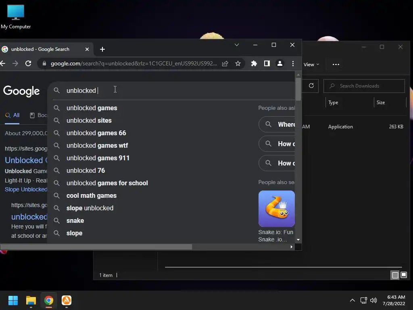Screen dimensions: 413x310
Task: Choose 'slope' suggestion
Action: pos(74,233)
